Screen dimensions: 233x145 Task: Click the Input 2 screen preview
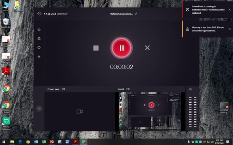pos(150,112)
